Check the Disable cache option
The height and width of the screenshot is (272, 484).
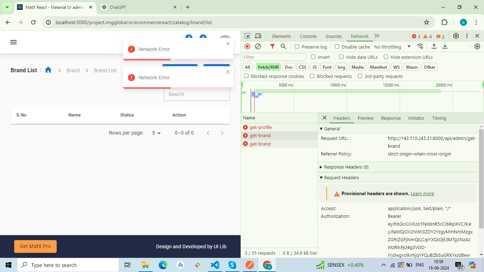(337, 47)
